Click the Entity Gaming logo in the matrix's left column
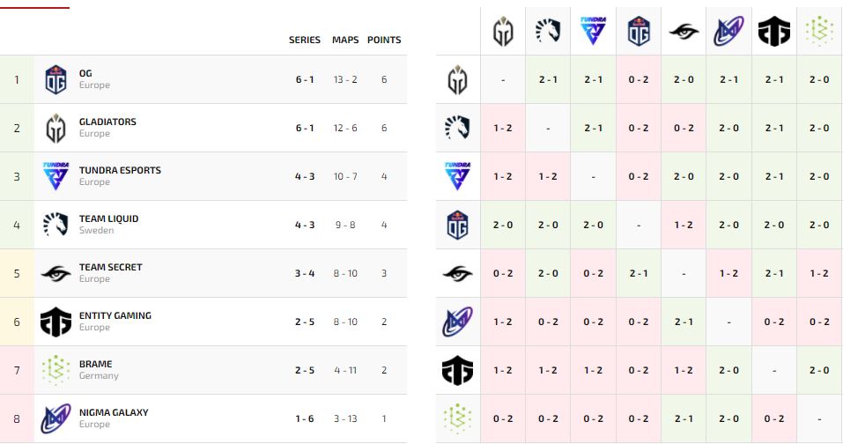 click(457, 371)
